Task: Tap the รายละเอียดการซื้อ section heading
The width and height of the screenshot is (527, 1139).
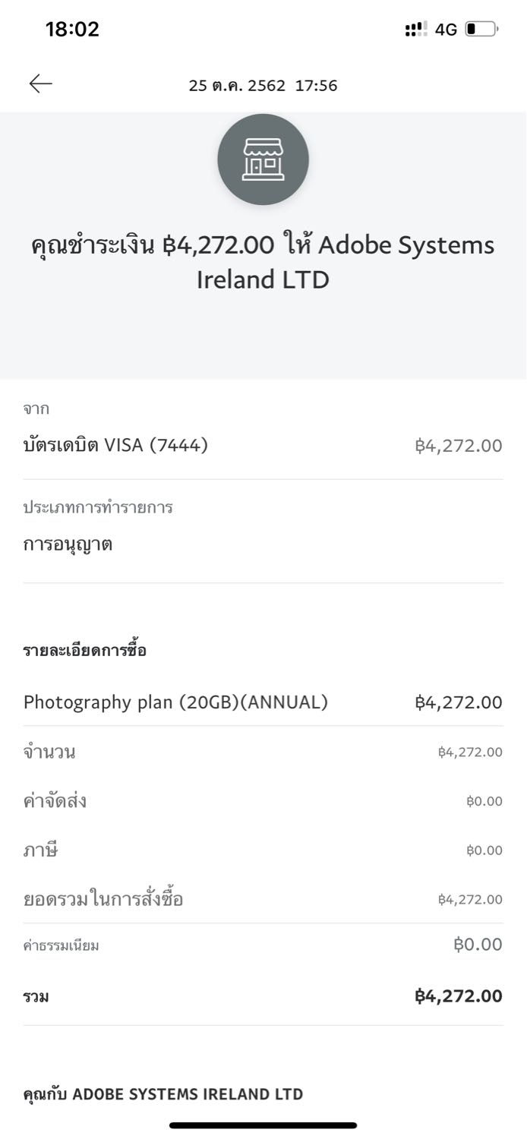Action: point(85,651)
